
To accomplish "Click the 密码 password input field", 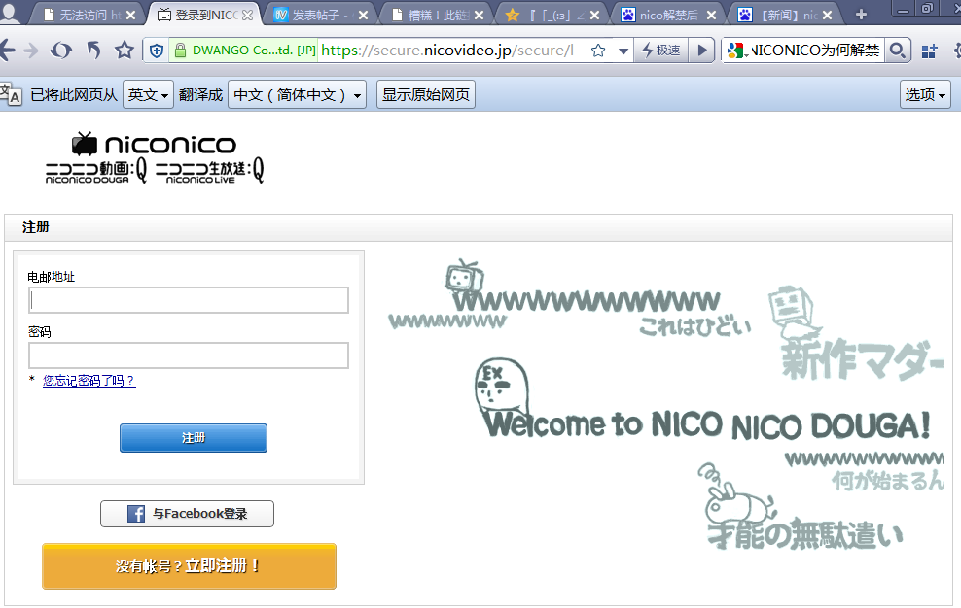I will click(189, 355).
